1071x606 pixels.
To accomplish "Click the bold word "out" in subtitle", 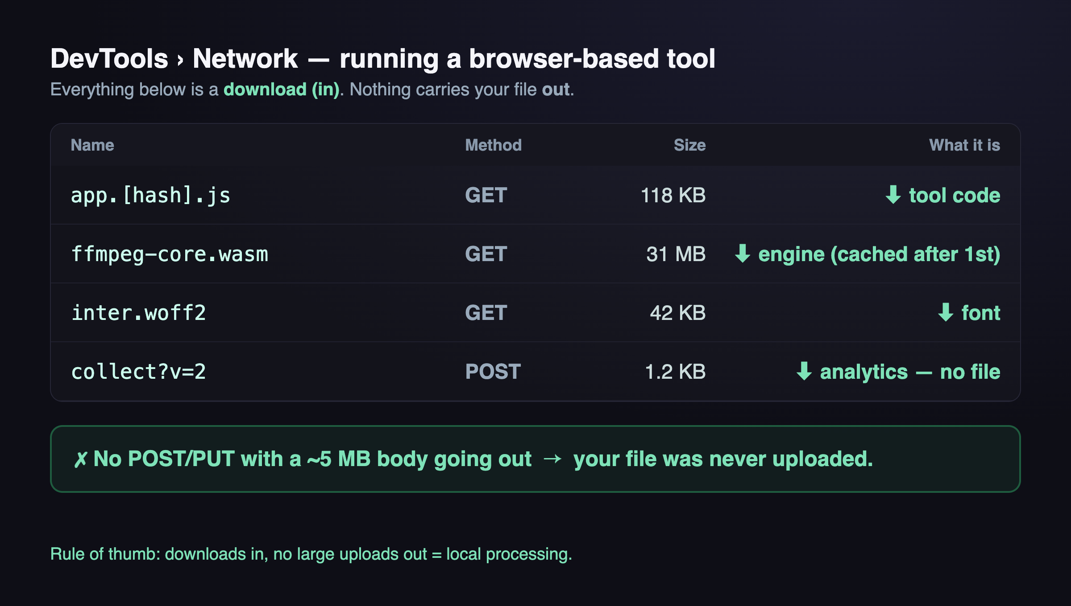I will 556,90.
